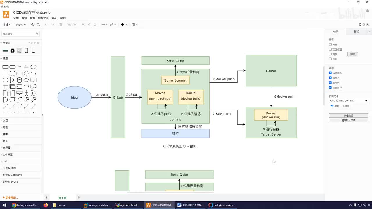
Task: Select the 竖向 portrait radio button
Action: point(332,106)
